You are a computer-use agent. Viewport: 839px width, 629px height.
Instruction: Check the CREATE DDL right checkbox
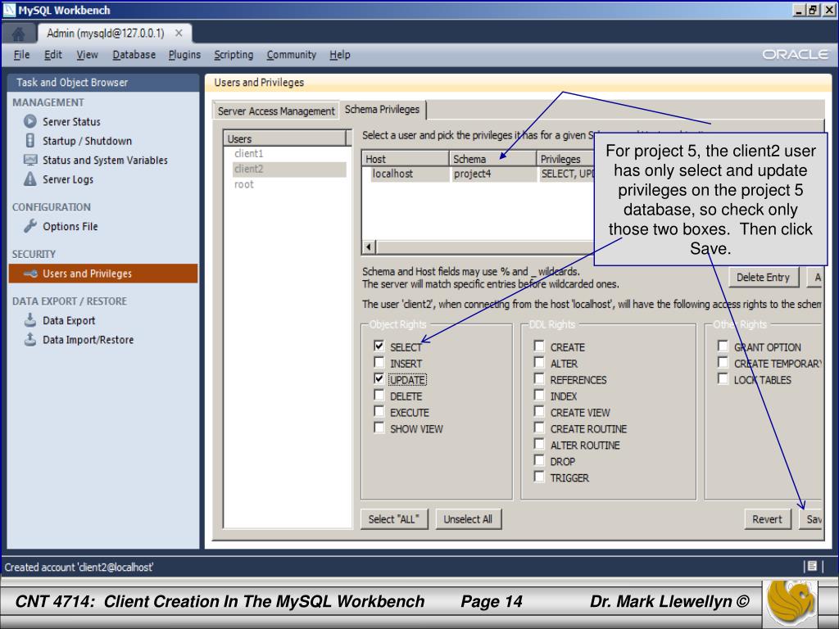coord(539,346)
